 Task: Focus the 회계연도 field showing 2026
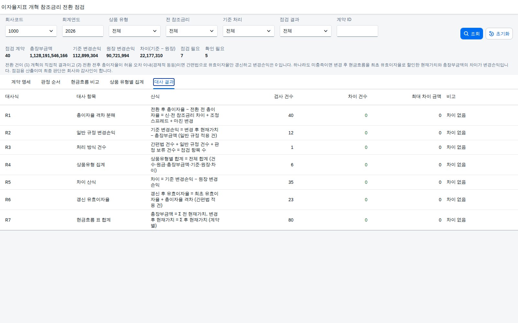(83, 31)
